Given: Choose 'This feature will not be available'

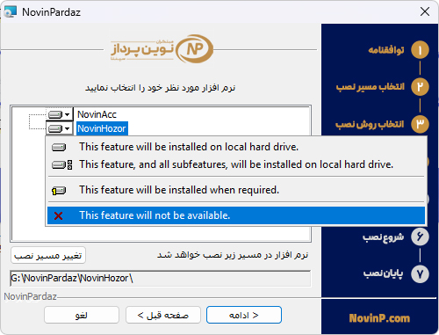Looking at the screenshot, I should (x=236, y=215).
